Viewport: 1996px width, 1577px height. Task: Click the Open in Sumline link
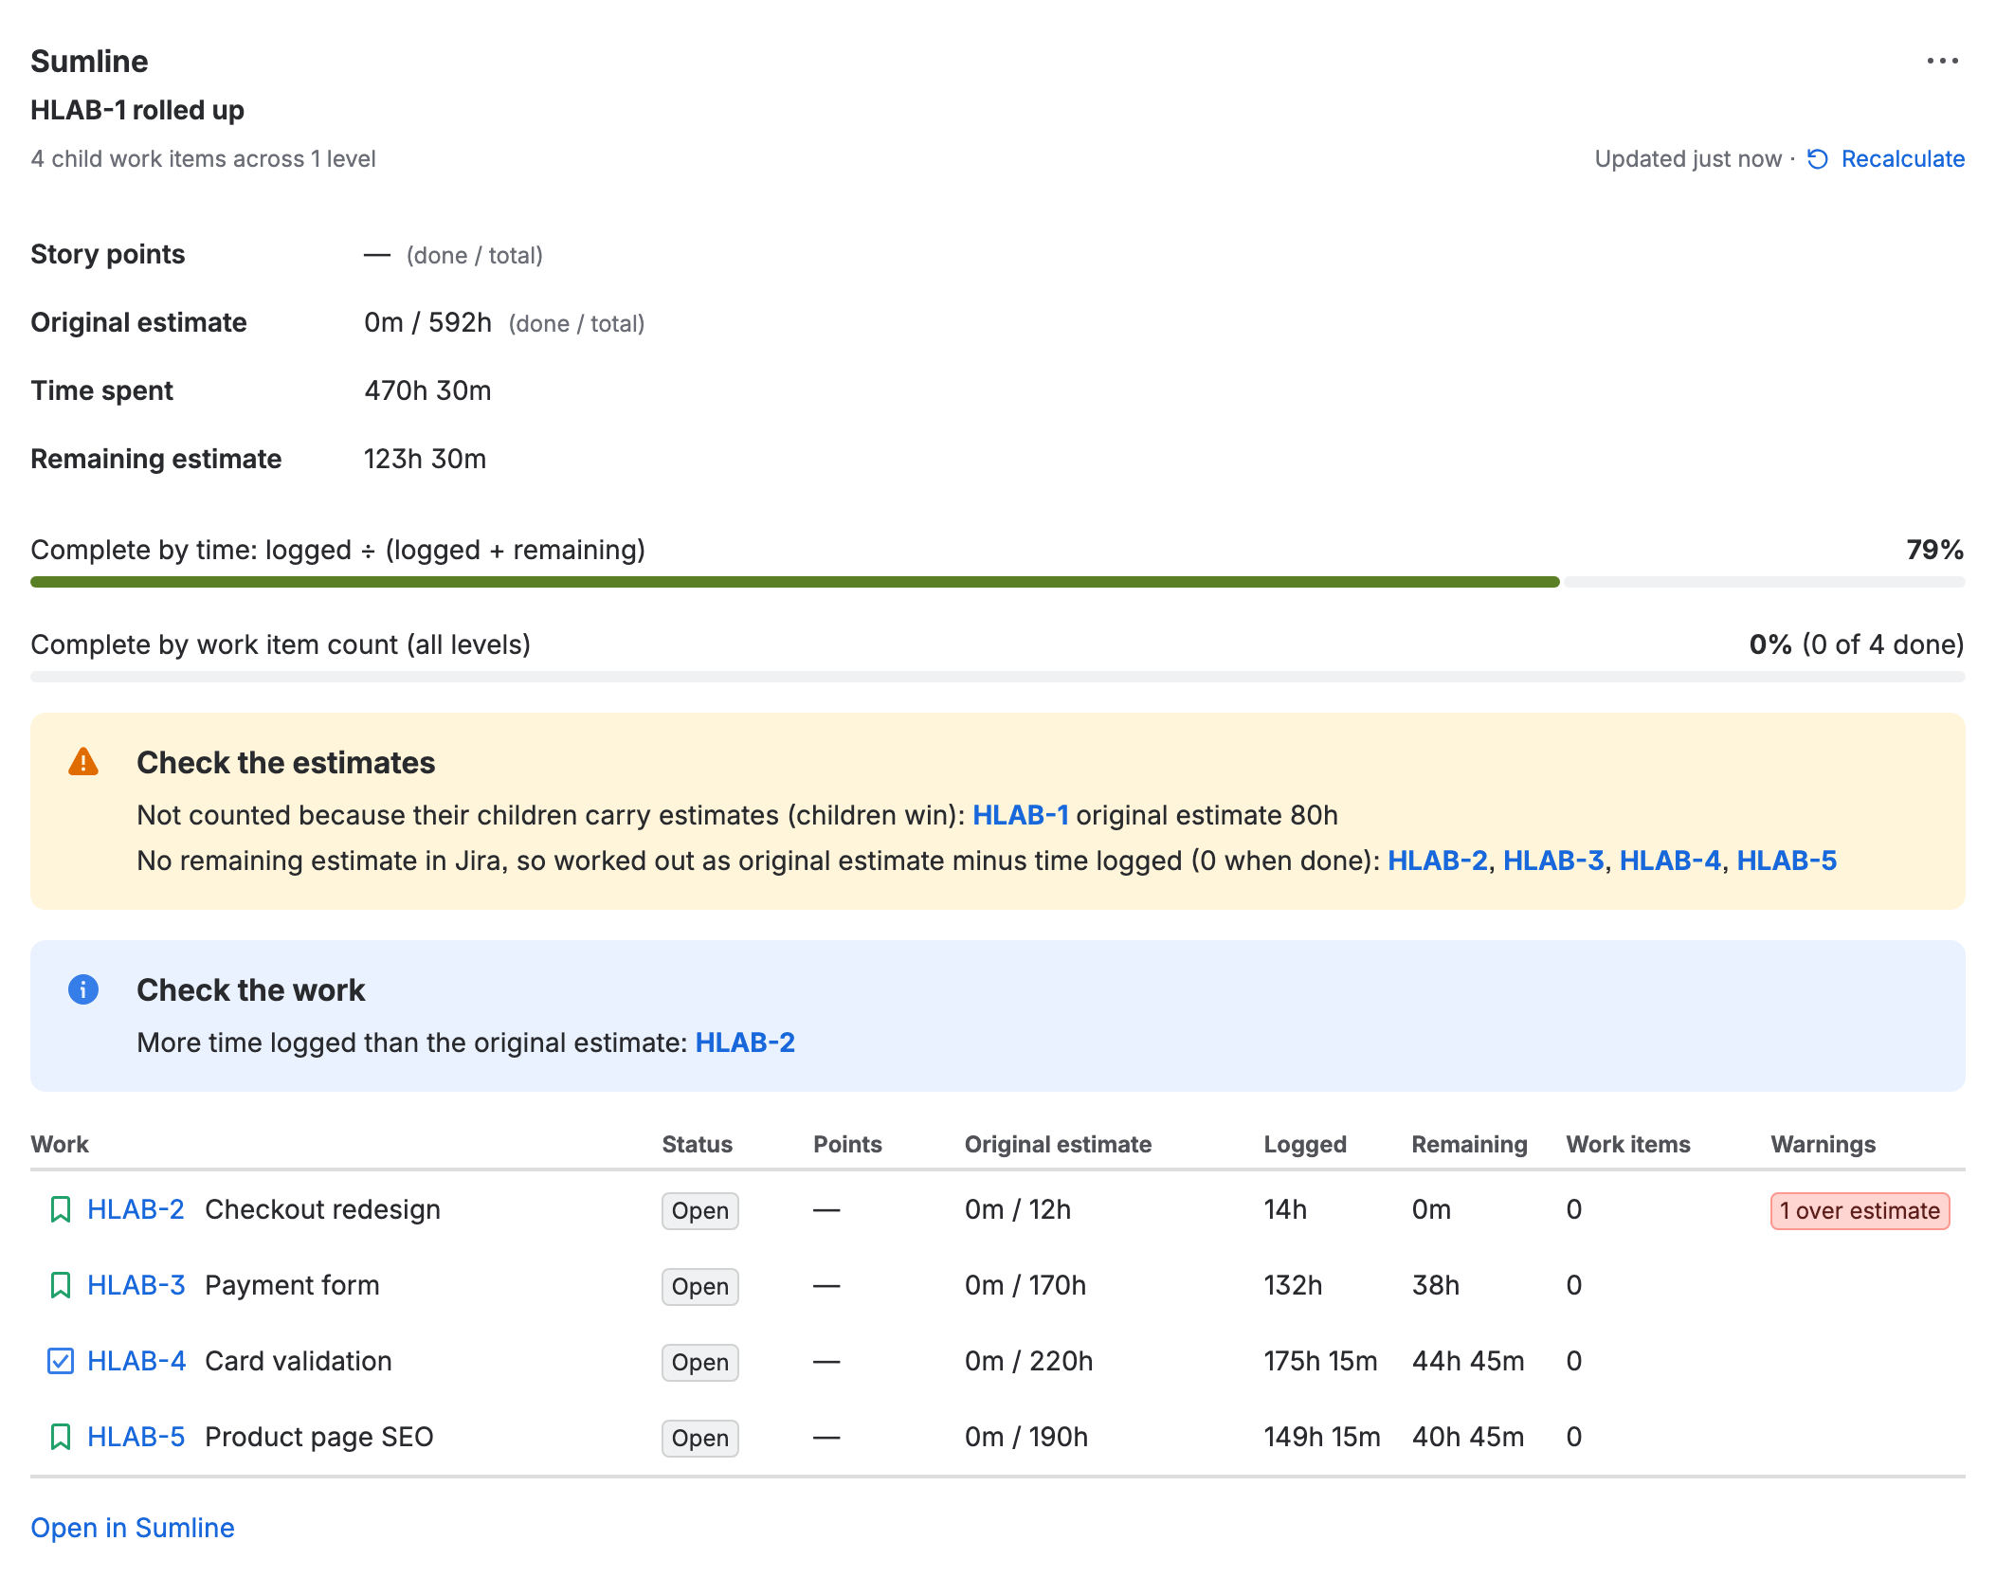pyautogui.click(x=133, y=1528)
